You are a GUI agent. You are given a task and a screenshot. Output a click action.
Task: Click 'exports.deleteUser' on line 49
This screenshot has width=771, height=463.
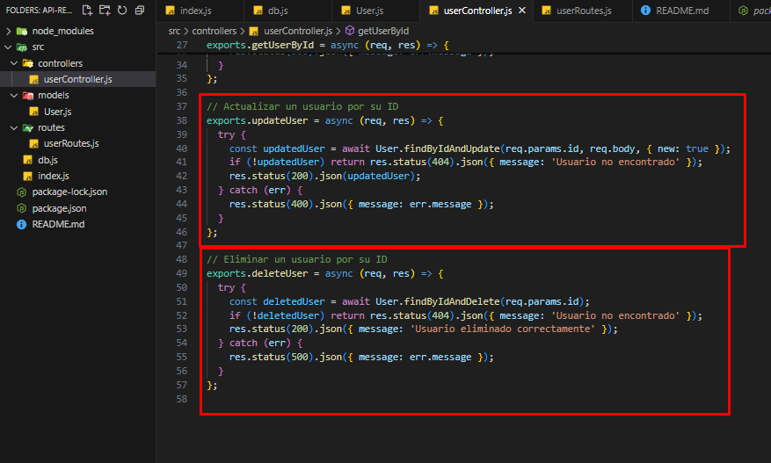coord(258,273)
